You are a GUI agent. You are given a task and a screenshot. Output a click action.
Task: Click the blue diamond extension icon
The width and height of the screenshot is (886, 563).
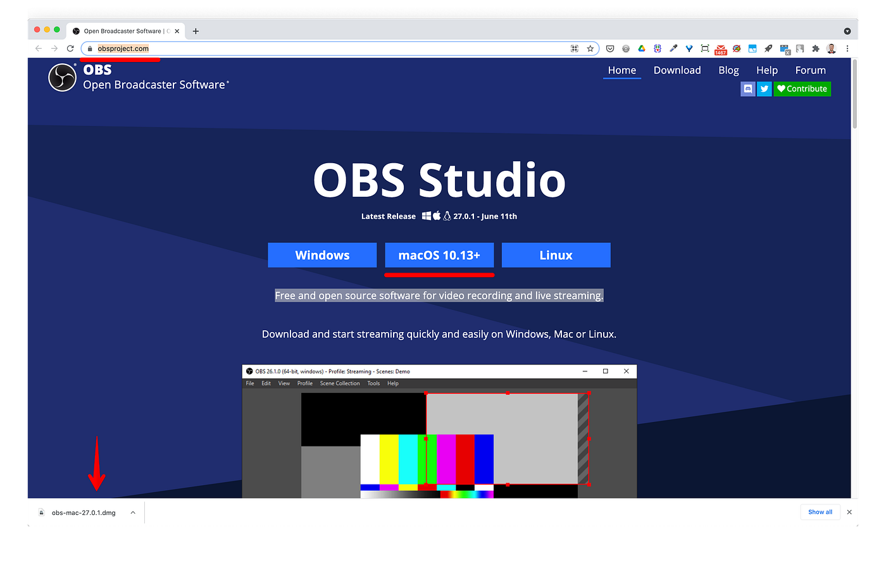pyautogui.click(x=689, y=49)
